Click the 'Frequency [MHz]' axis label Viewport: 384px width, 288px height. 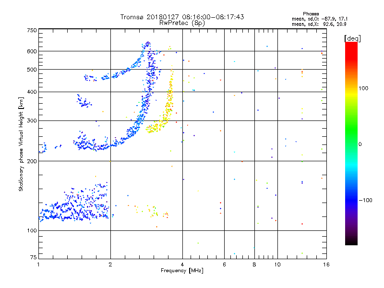pos(182,271)
